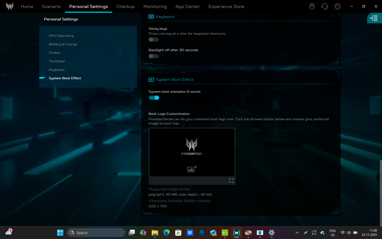
Task: Enable the Sticky keys toggle
Action: pyautogui.click(x=154, y=39)
